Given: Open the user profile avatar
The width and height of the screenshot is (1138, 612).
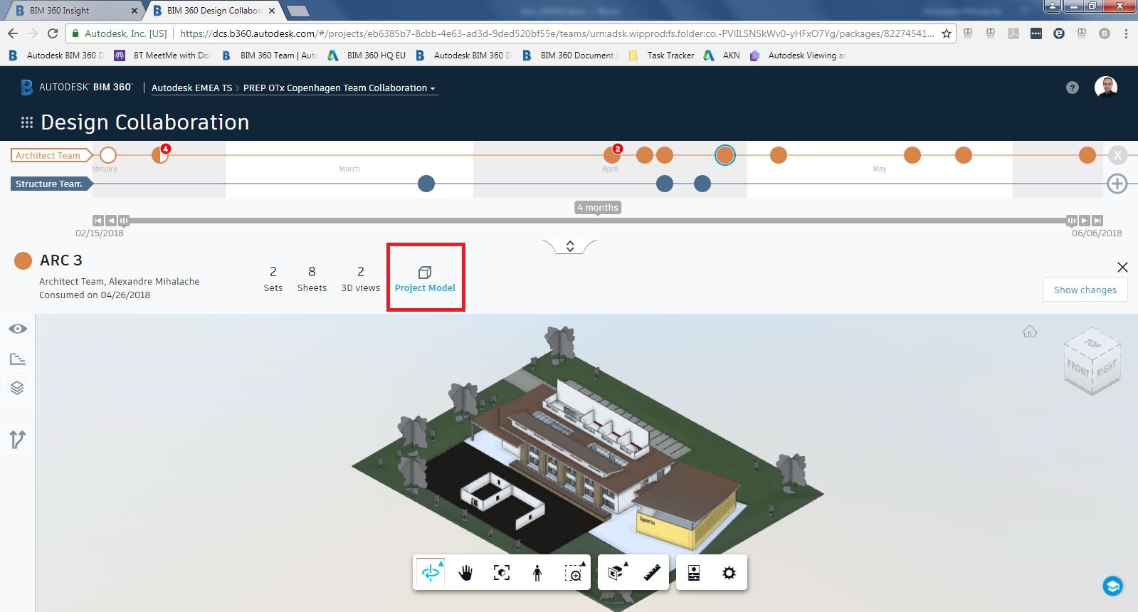Looking at the screenshot, I should (x=1106, y=88).
